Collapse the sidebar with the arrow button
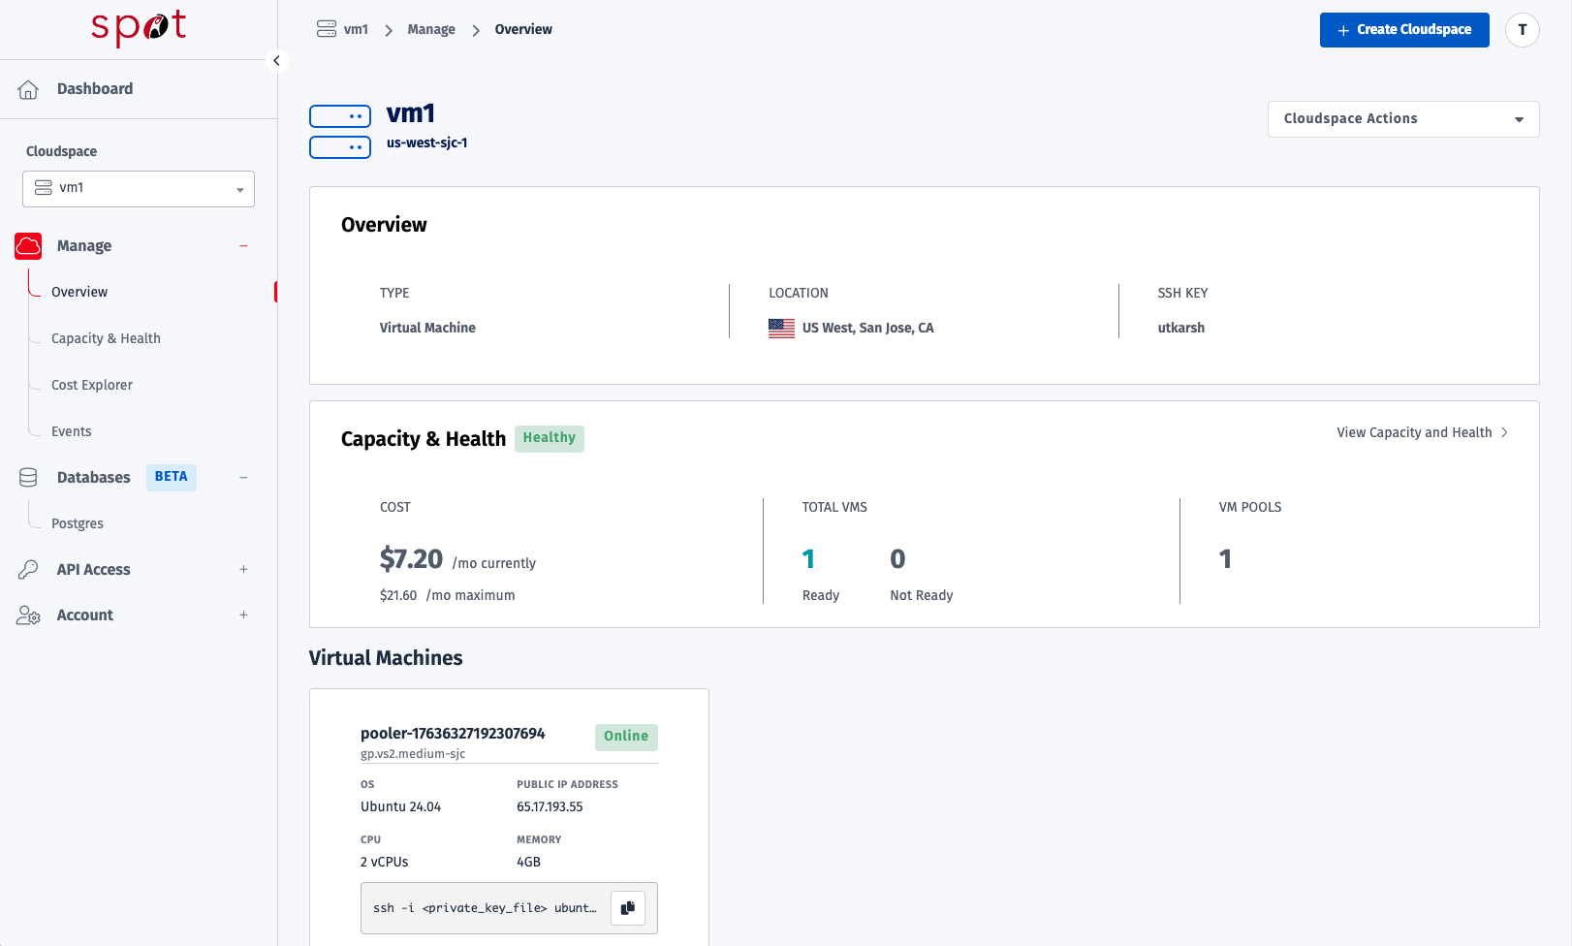 [x=276, y=61]
